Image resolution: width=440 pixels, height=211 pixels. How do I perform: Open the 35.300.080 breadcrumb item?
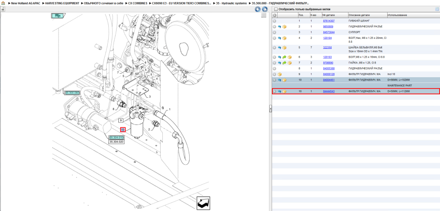[x=280, y=3]
